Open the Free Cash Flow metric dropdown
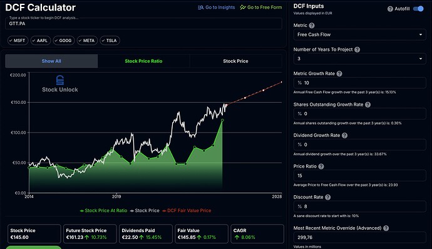Viewport: 432px width, 249px height. point(359,34)
